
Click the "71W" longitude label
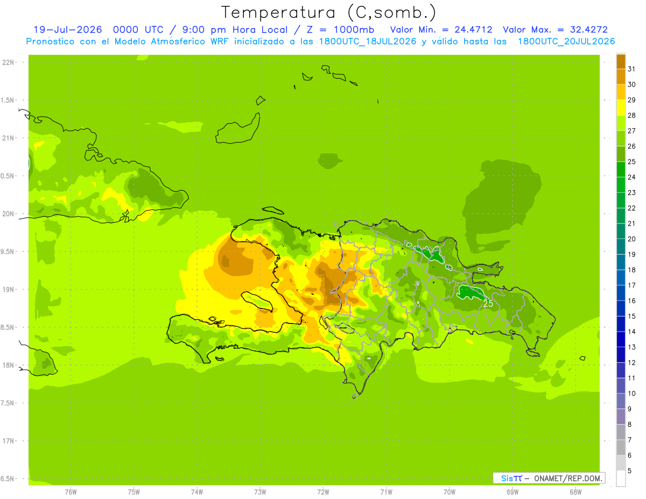(386, 492)
